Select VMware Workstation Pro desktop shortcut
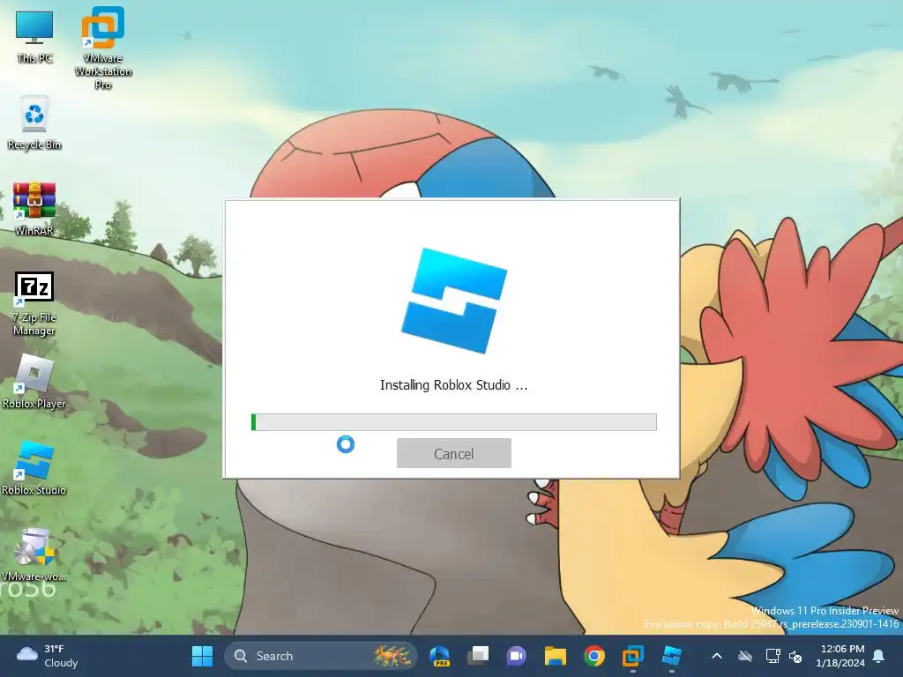The width and height of the screenshot is (903, 677). pyautogui.click(x=103, y=48)
